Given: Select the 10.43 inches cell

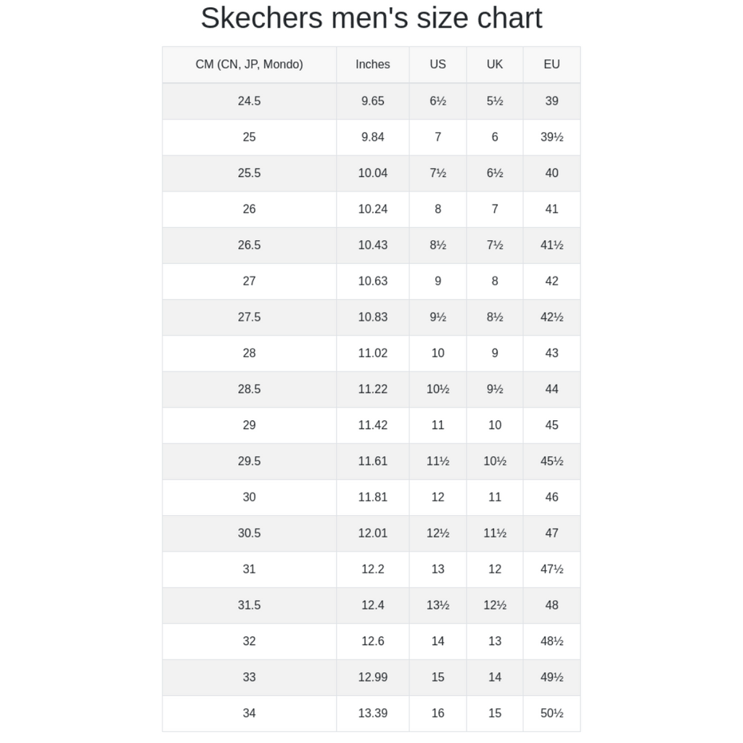Looking at the screenshot, I should click(x=373, y=245).
